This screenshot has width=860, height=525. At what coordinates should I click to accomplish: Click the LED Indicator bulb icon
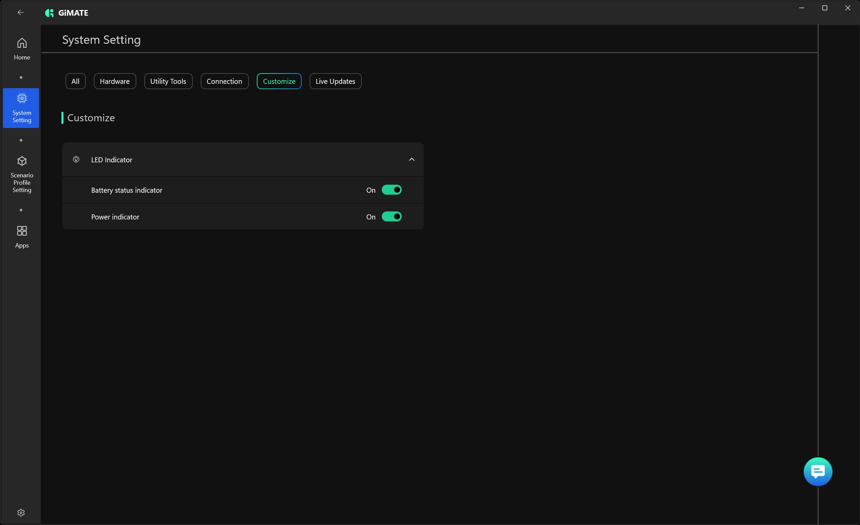(76, 160)
